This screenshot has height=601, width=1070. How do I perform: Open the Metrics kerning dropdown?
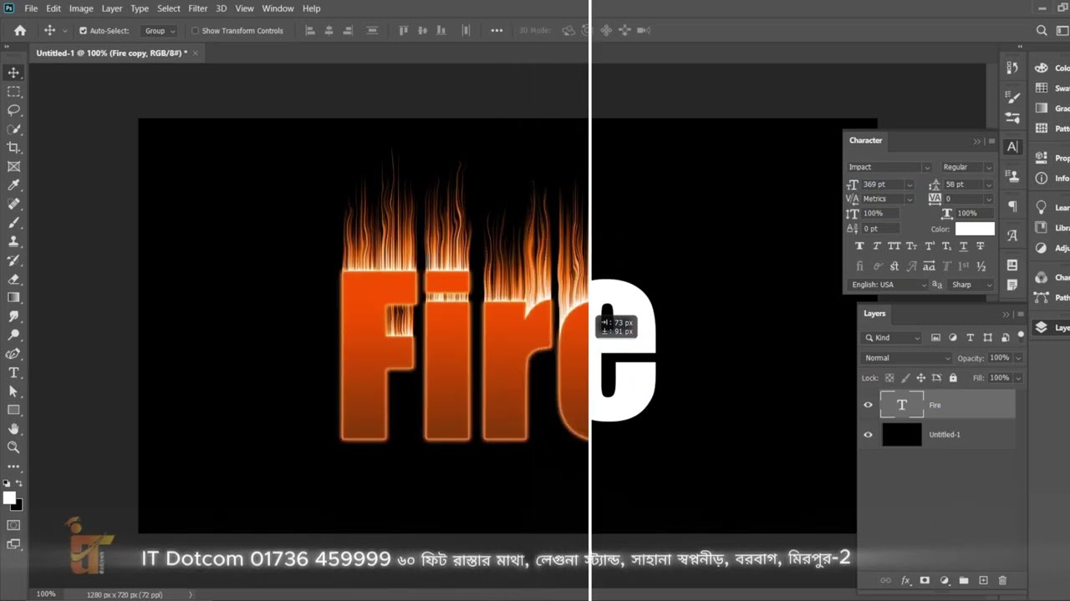pyautogui.click(x=909, y=199)
